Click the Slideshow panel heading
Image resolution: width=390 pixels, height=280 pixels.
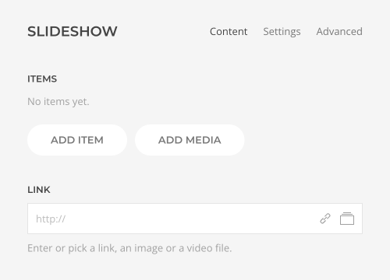click(73, 31)
